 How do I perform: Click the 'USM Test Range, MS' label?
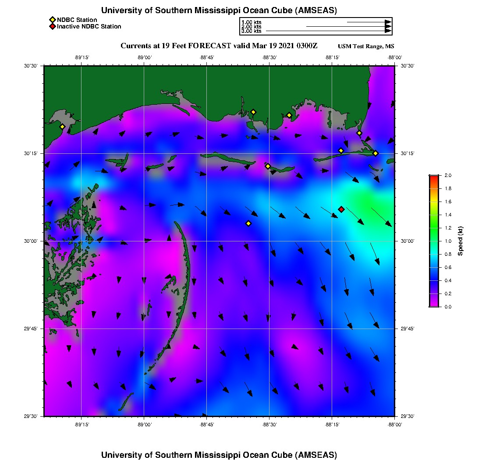pos(366,46)
